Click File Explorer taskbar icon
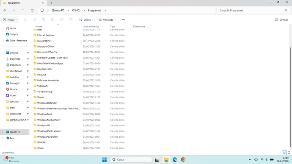The height and width of the screenshot is (164, 292). (166, 160)
